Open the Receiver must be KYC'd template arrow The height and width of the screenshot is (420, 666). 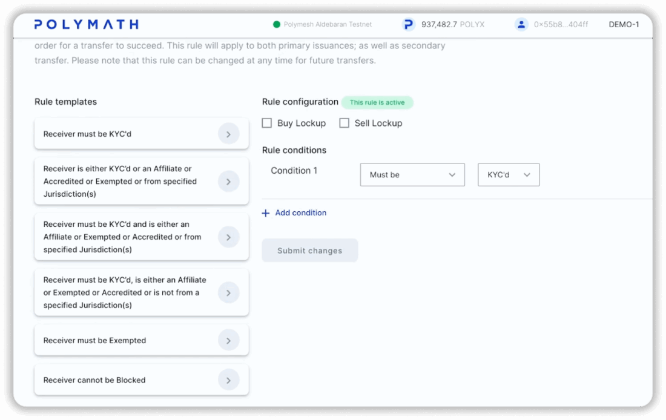pyautogui.click(x=229, y=134)
